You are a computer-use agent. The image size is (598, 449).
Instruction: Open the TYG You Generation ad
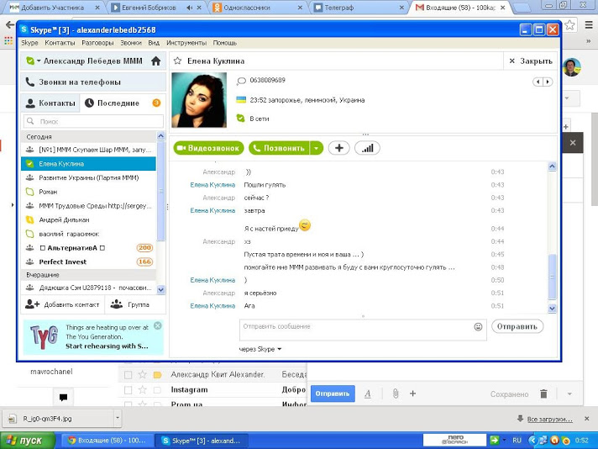(x=93, y=337)
